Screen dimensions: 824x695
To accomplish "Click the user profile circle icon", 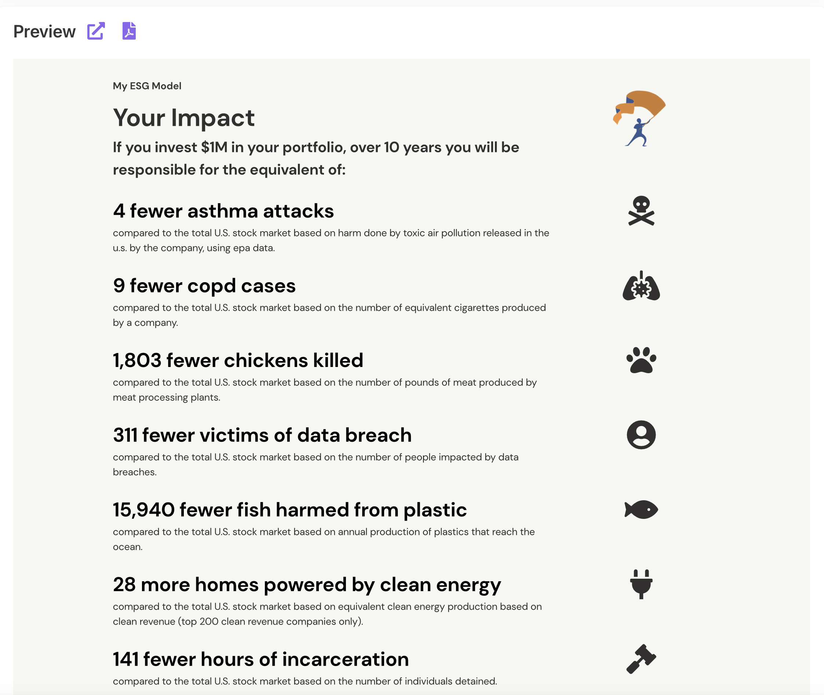I will [641, 435].
